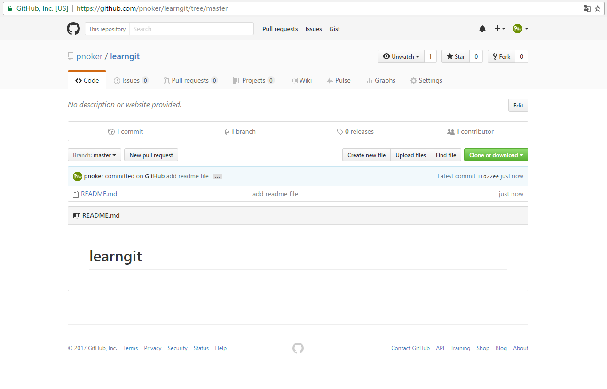Screen dimensions: 607x389
Task: Click the fork count 0
Action: [521, 57]
